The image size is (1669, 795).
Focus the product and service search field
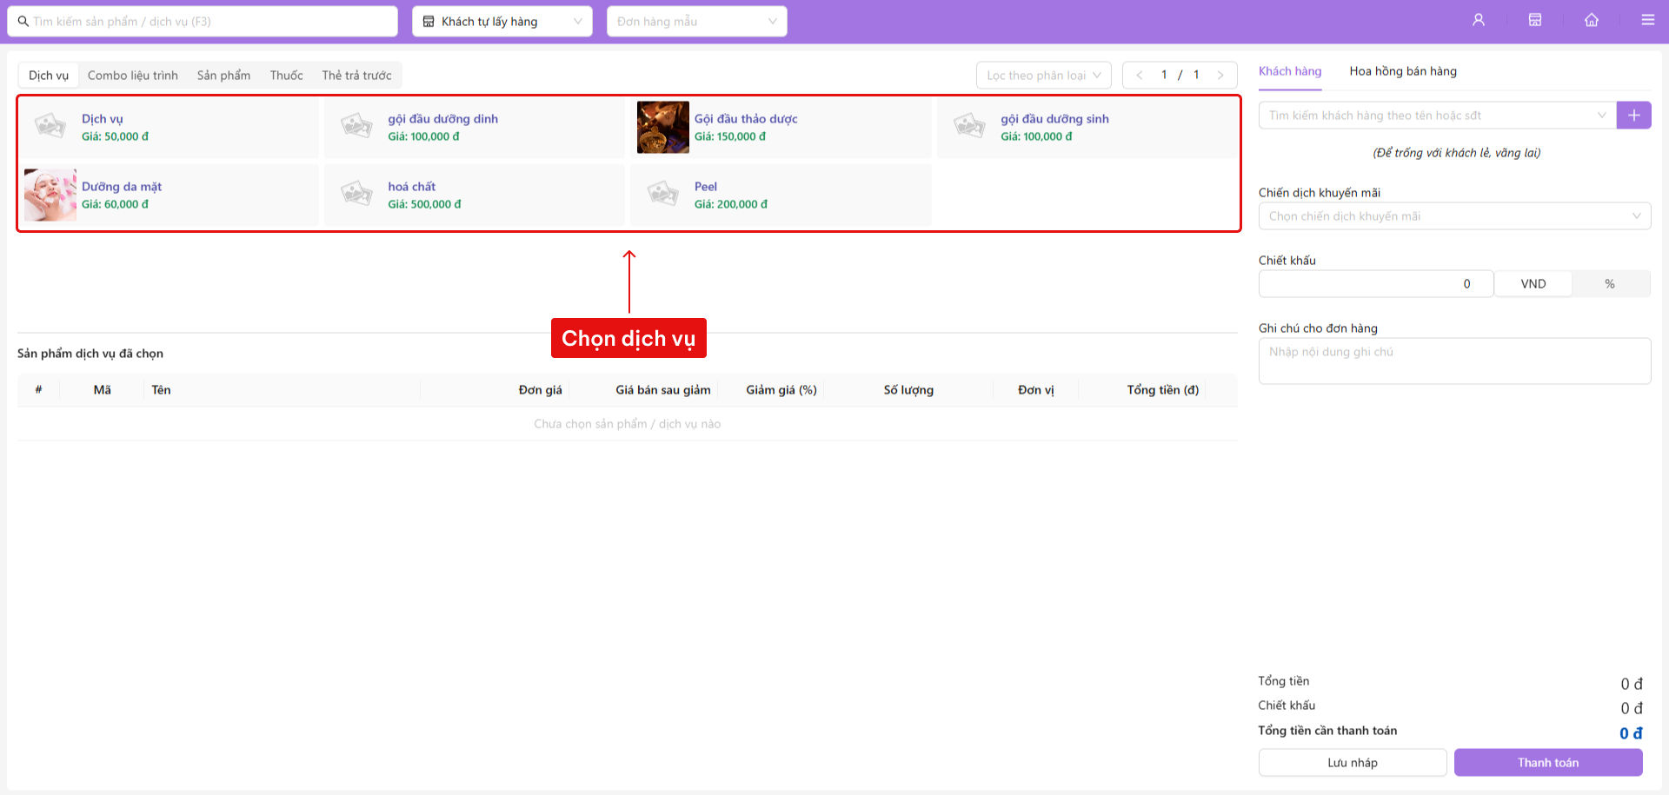(x=203, y=22)
